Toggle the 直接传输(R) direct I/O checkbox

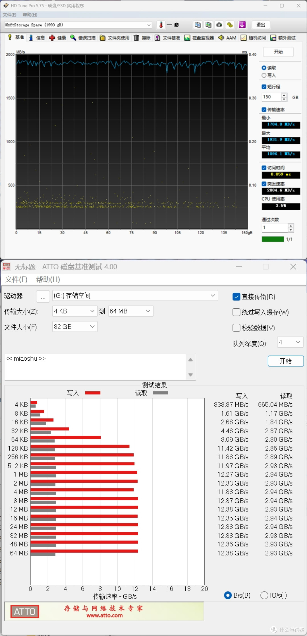tap(236, 297)
